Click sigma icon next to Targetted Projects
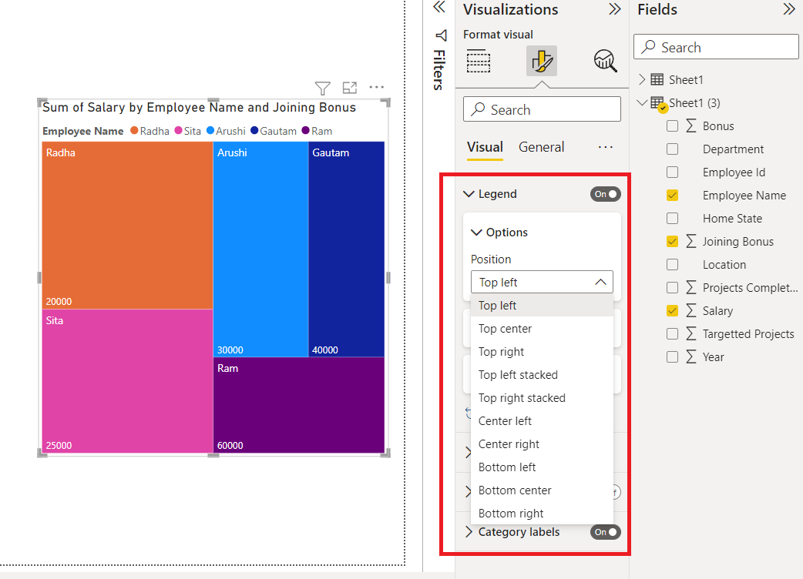The width and height of the screenshot is (803, 579). (x=690, y=333)
